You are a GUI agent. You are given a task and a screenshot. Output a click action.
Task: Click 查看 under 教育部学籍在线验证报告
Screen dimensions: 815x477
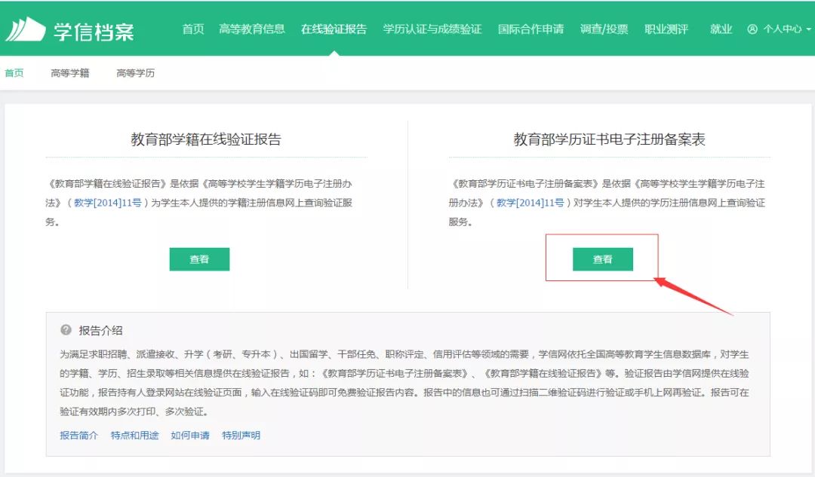(x=199, y=258)
